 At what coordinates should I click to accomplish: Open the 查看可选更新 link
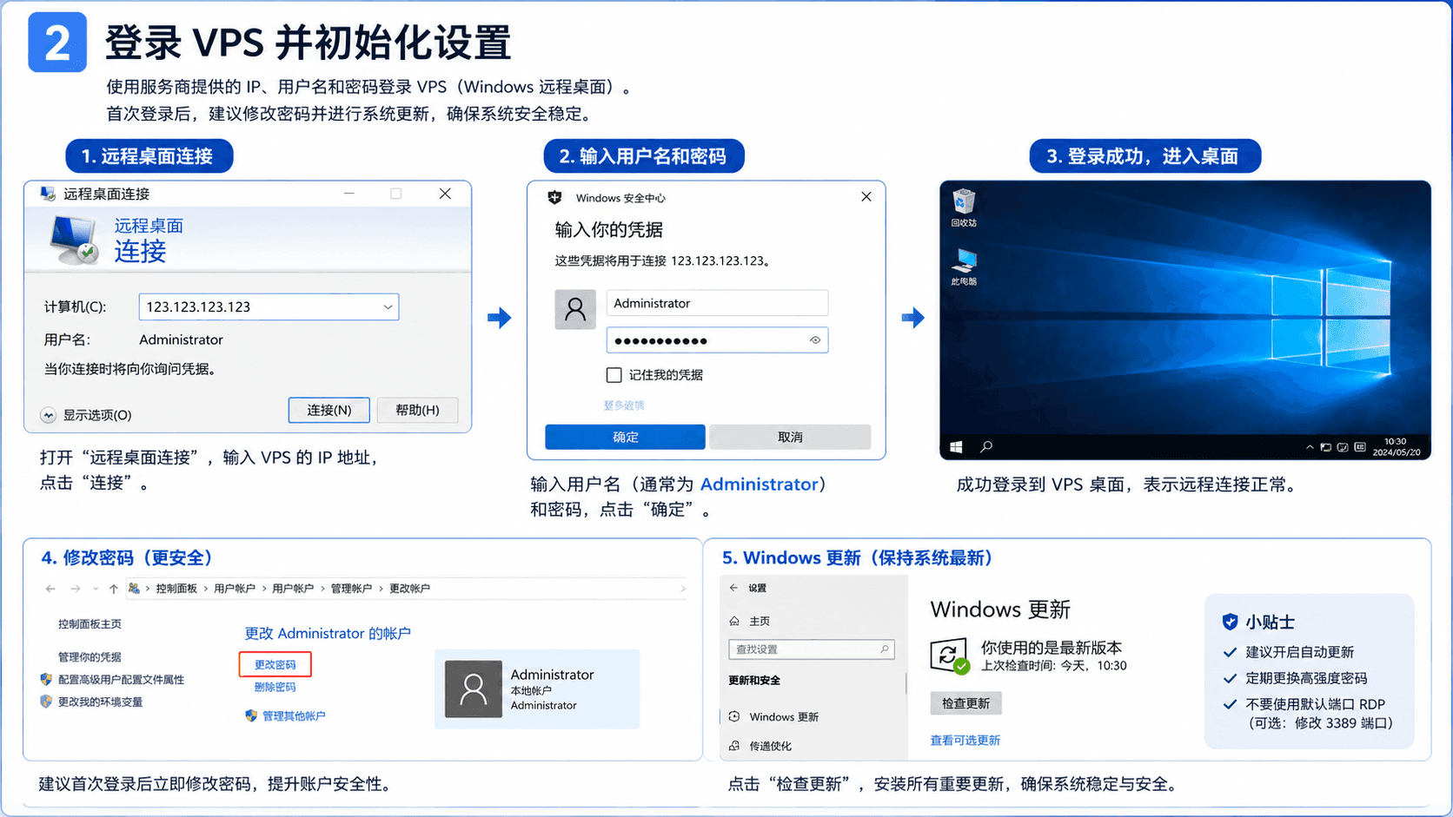[965, 741]
